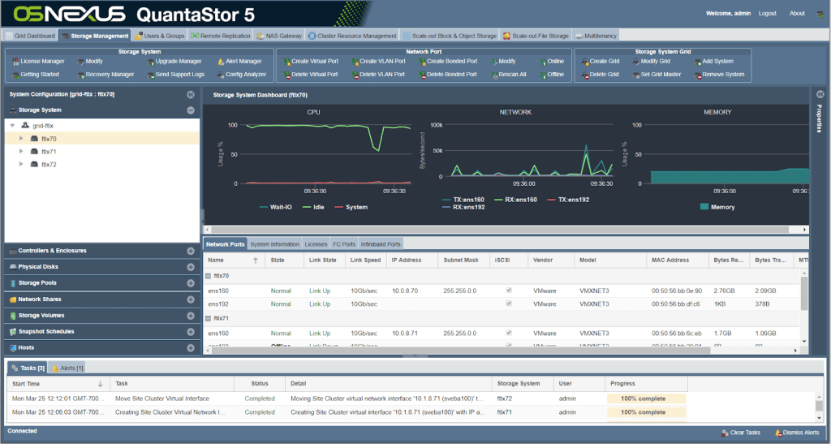Viewport: 831px width, 444px height.
Task: Open Config Analyzer icon
Action: [221, 75]
